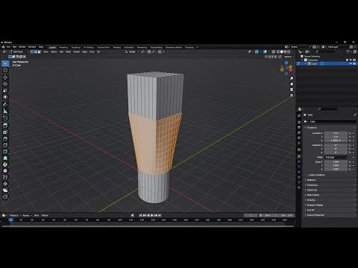Expand the Relations panel
Screen dimensions: 358x268
311,180
